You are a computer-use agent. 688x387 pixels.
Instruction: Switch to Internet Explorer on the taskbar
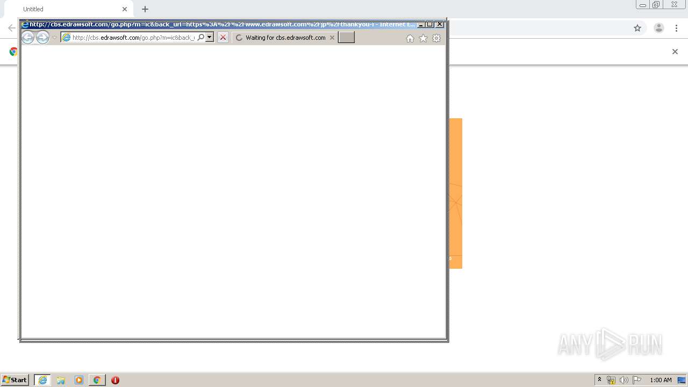(42, 380)
